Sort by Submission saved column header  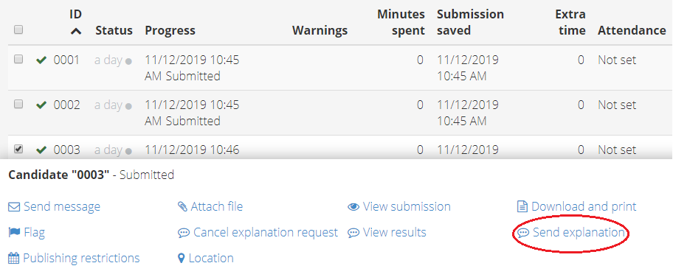pyautogui.click(x=470, y=22)
